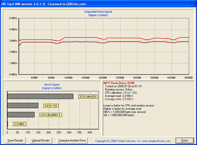This screenshot has height=145, width=197.
Task: Click the ATA UltraDMA 6 gray bar
Action: pyautogui.click(x=21, y=115)
